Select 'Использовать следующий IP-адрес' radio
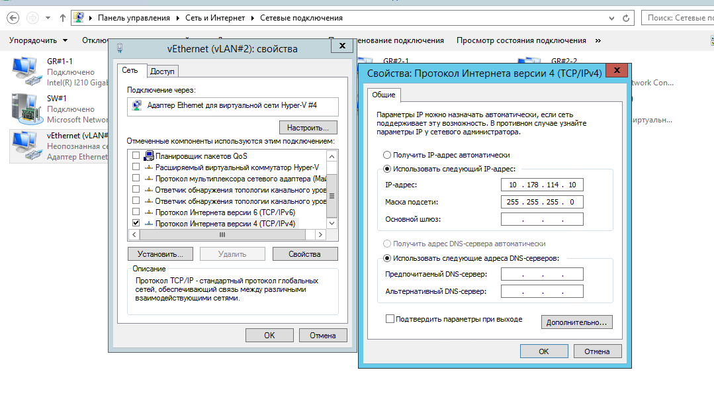The width and height of the screenshot is (714, 415). coord(387,169)
